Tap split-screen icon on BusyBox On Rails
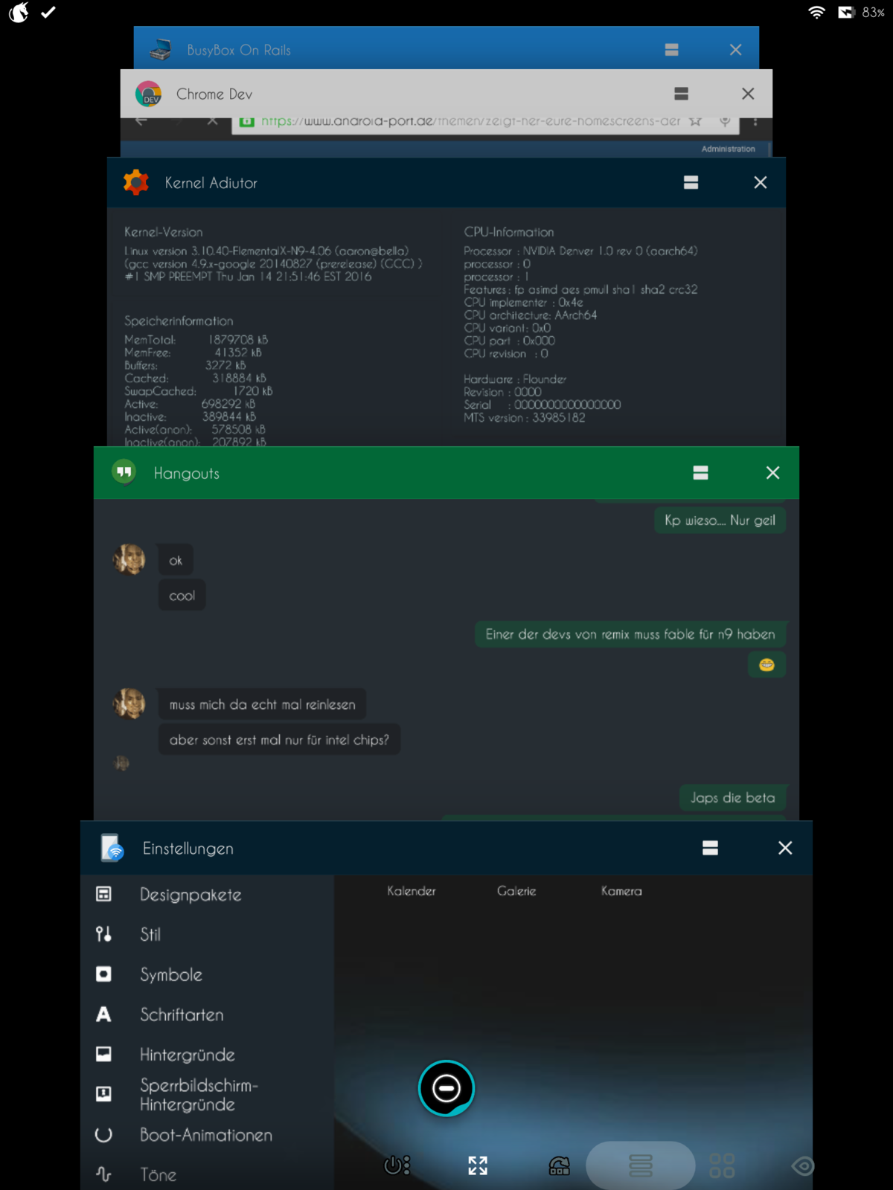893x1190 pixels. [671, 50]
